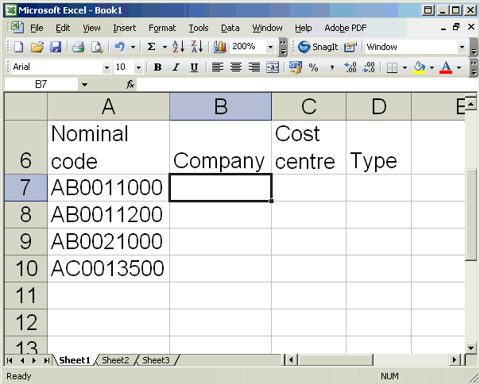This screenshot has height=384, width=480.
Task: Click the Merge and Center icon
Action: 273,67
